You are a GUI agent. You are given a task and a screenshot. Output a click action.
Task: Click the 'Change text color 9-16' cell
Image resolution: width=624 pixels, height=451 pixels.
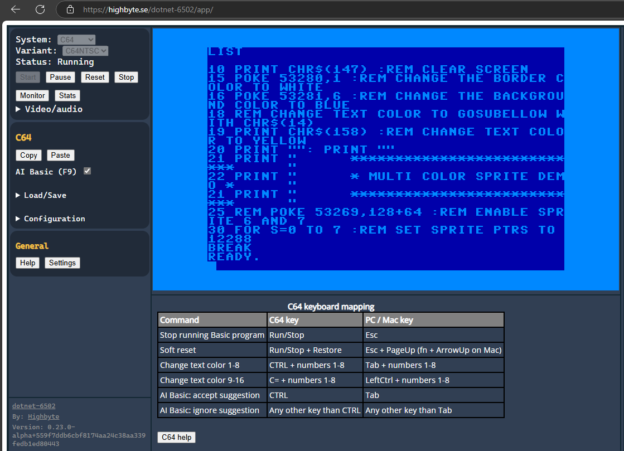point(212,380)
